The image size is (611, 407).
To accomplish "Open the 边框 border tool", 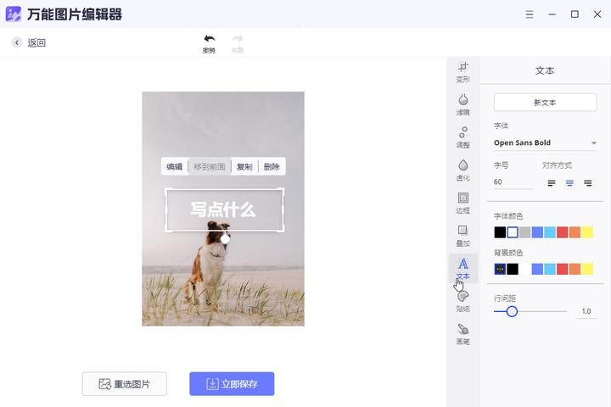I will [x=462, y=203].
